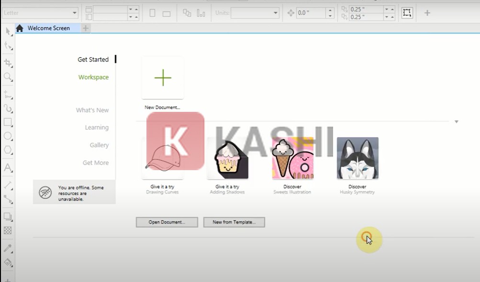Select the Transparency checkerboard tool

click(x=8, y=230)
